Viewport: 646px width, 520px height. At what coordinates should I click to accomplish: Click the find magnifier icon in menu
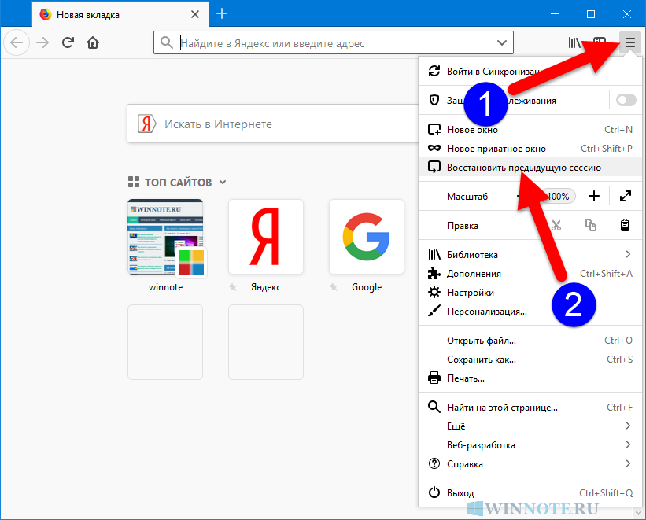point(434,407)
